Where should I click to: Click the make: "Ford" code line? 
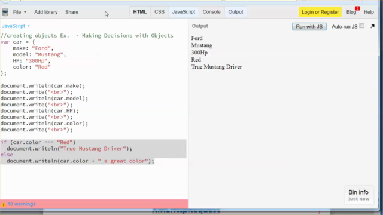click(33, 48)
